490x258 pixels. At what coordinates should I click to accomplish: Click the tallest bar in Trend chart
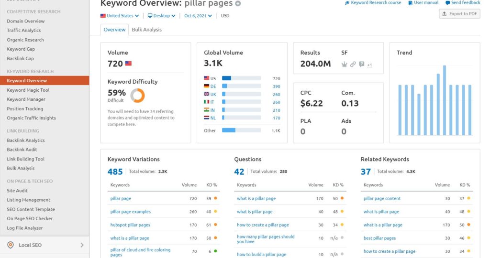(x=445, y=100)
